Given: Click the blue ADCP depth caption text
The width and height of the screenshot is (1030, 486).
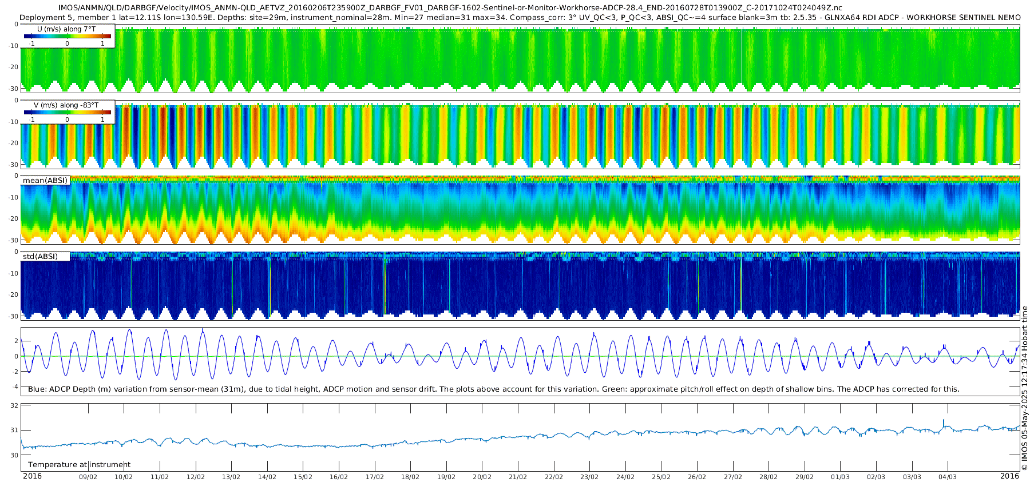Looking at the screenshot, I should coord(493,389).
